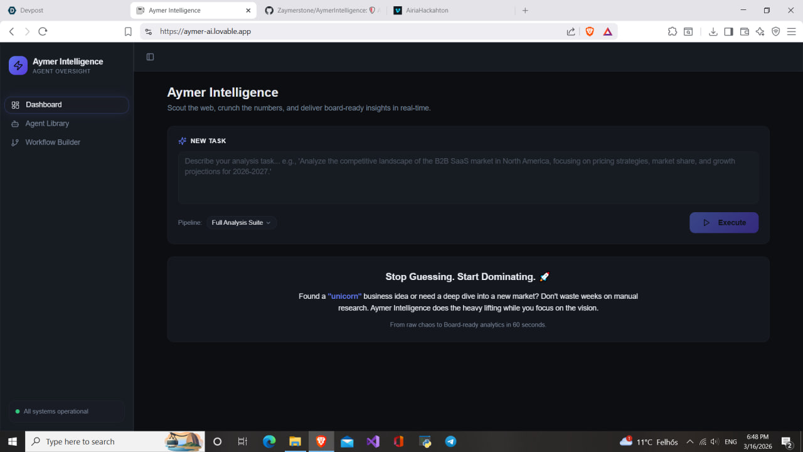This screenshot has height=452, width=803.
Task: Open Brave Shields lion icon
Action: tap(590, 31)
